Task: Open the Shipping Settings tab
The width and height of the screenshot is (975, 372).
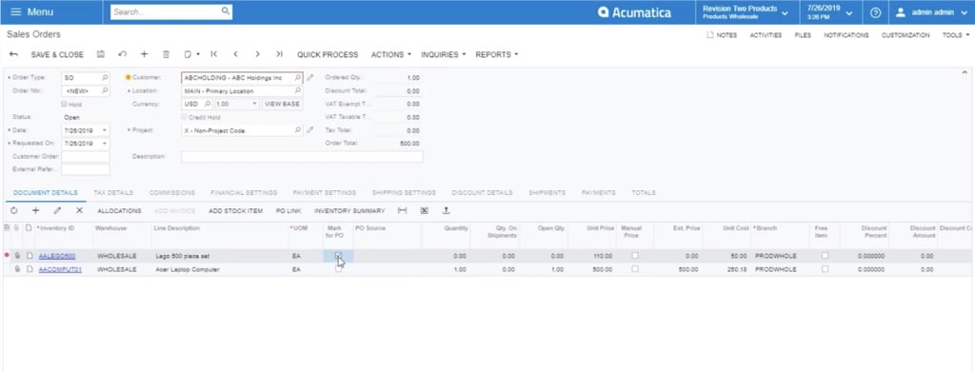Action: (404, 193)
